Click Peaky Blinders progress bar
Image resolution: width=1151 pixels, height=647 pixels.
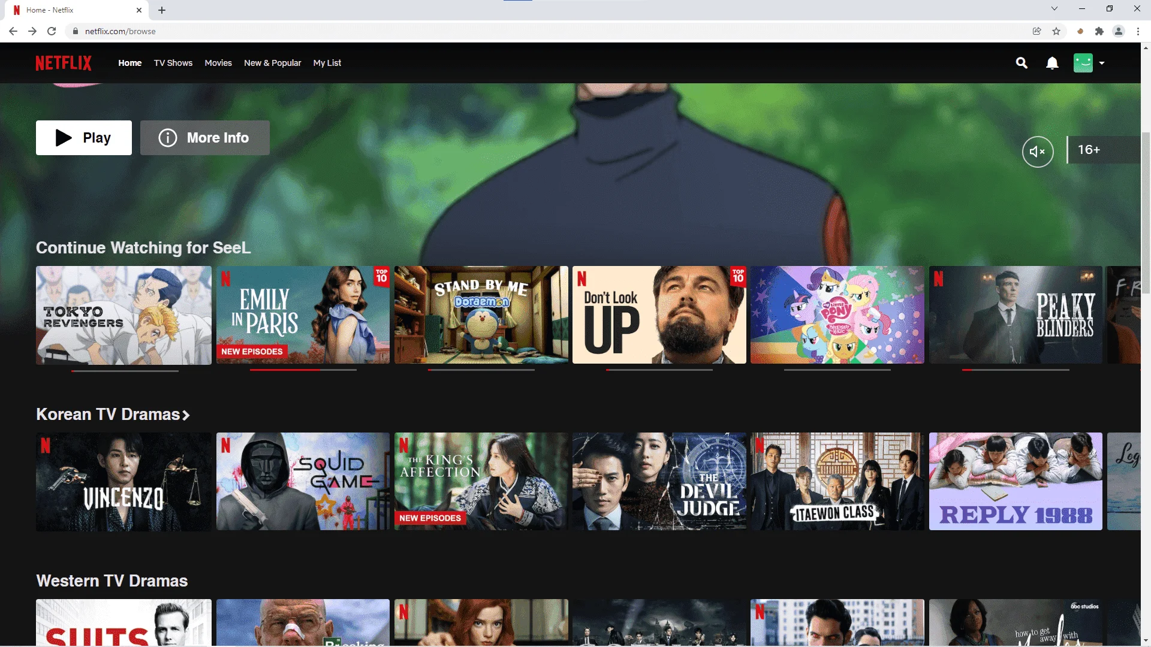pyautogui.click(x=1016, y=370)
